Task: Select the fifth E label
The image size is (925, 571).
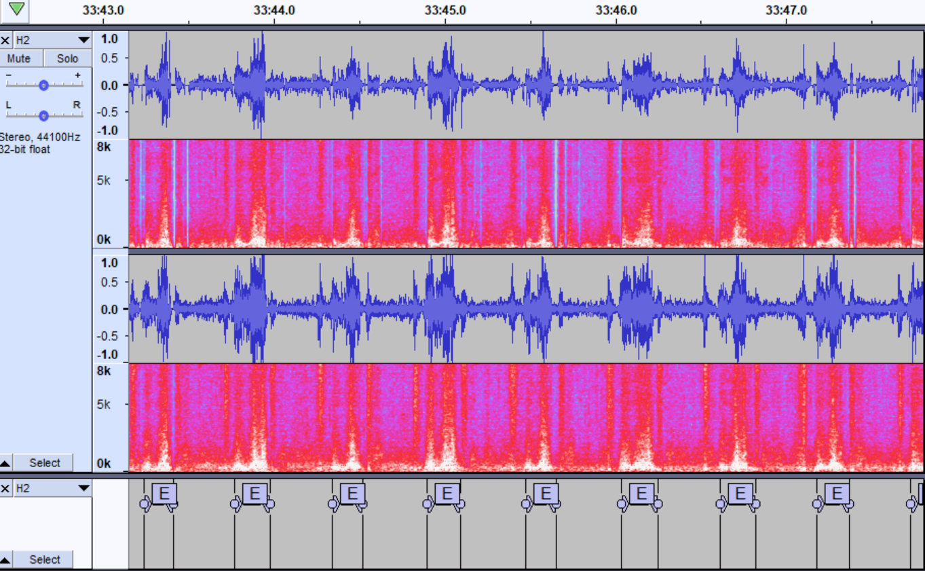Action: pos(546,494)
